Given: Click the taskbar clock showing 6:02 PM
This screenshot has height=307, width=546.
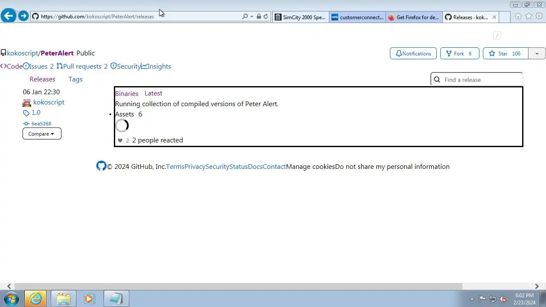Looking at the screenshot, I should tap(524, 299).
